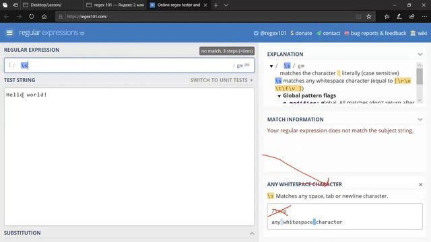Click the set tabs aside icon

[x=15, y=5]
